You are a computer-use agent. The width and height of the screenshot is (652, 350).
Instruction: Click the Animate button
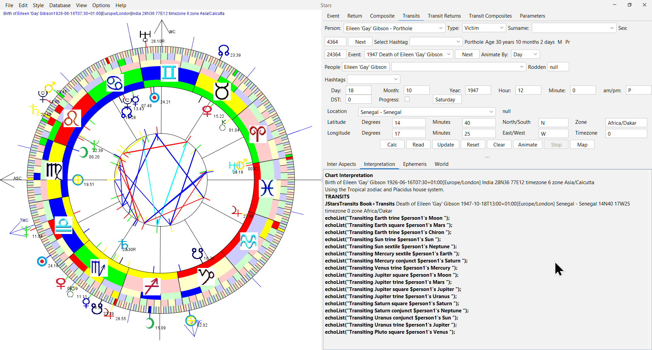click(x=527, y=145)
